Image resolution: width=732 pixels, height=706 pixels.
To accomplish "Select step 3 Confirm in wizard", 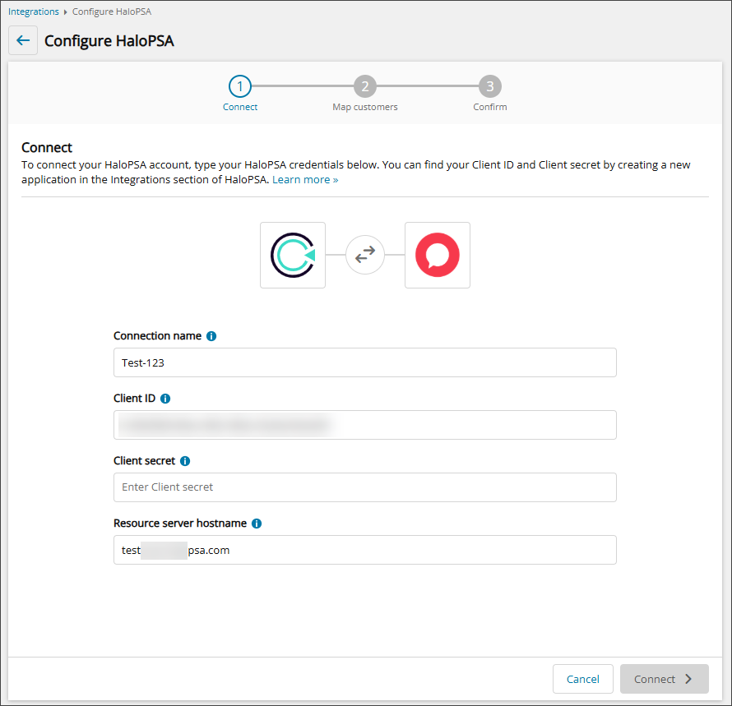I will pyautogui.click(x=489, y=86).
